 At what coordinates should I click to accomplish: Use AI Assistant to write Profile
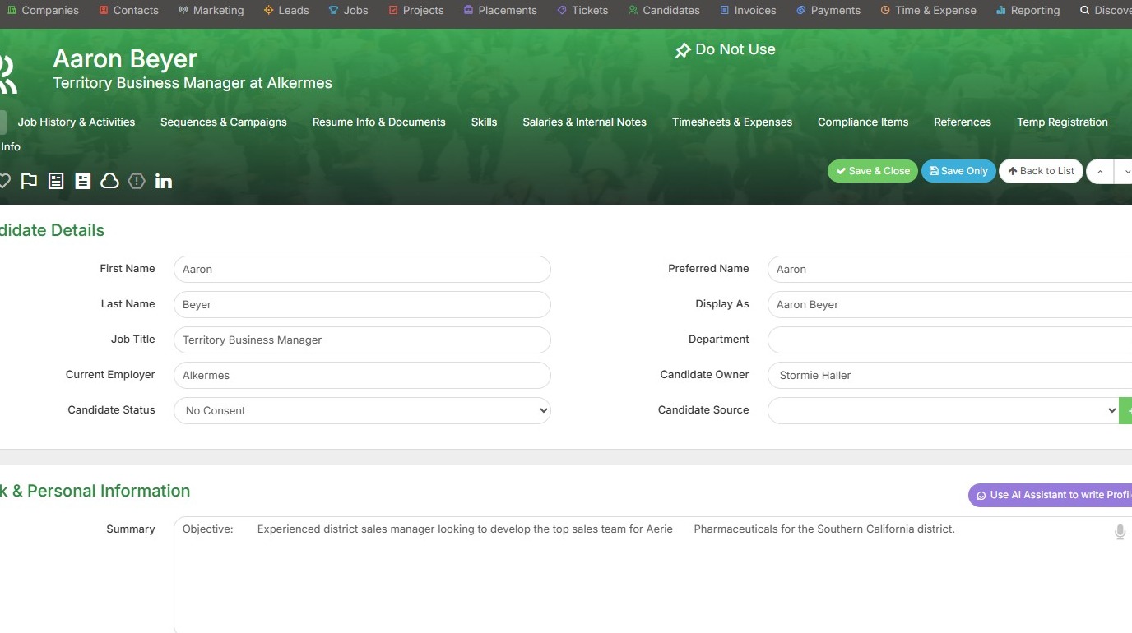click(x=1051, y=495)
